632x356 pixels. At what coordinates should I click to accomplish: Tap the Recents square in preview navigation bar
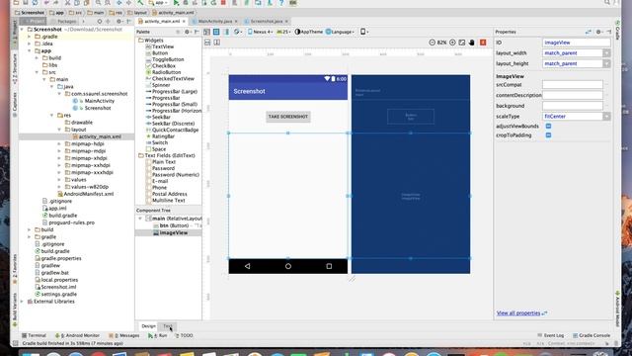click(x=329, y=266)
